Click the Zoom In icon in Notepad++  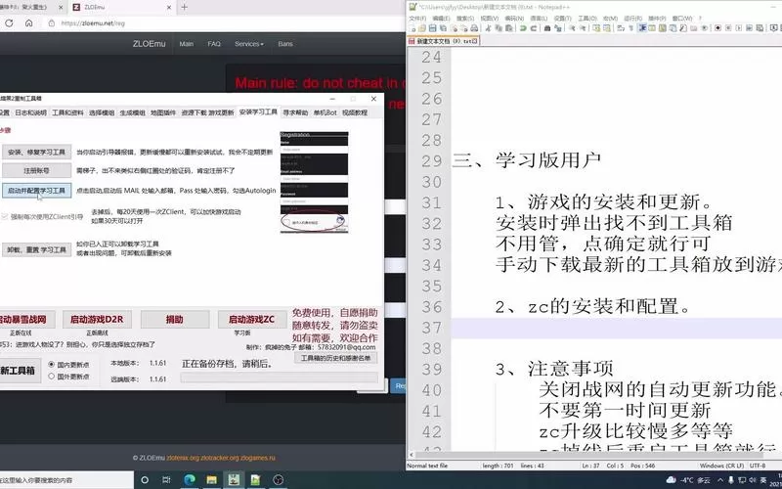tap(572, 28)
